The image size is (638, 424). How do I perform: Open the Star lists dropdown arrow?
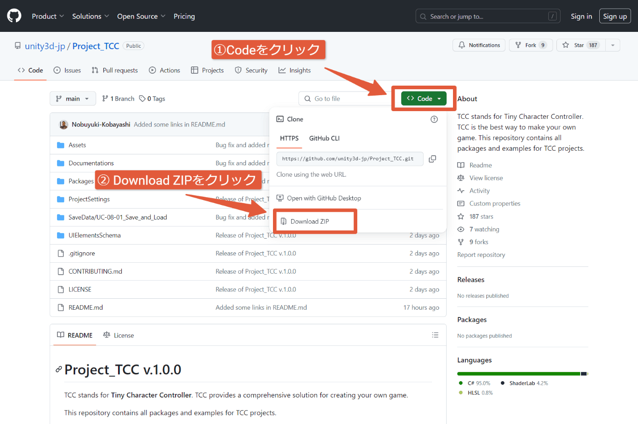[612, 45]
